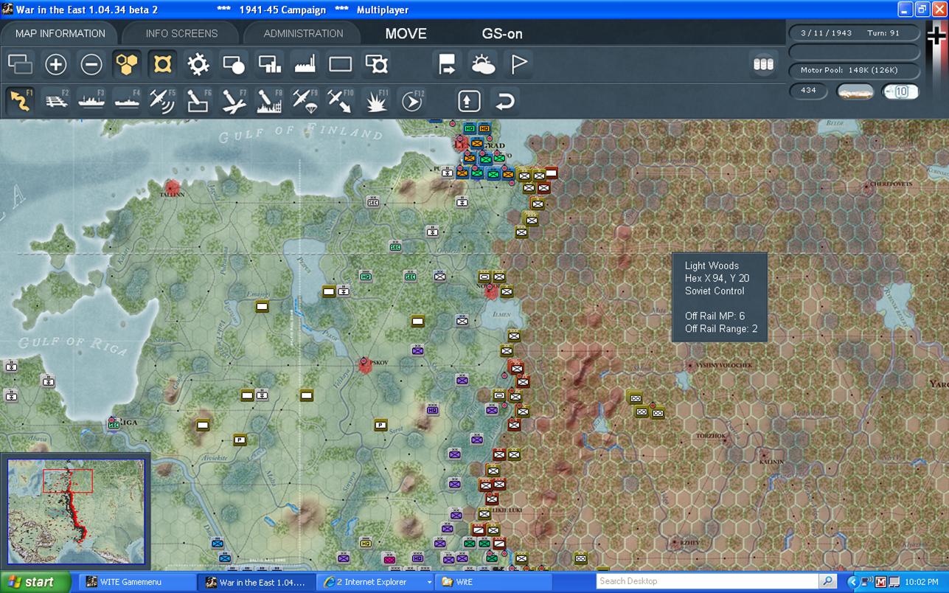Open the ADMINISTRATION tab
Viewport: 949px width, 593px height.
pos(303,33)
